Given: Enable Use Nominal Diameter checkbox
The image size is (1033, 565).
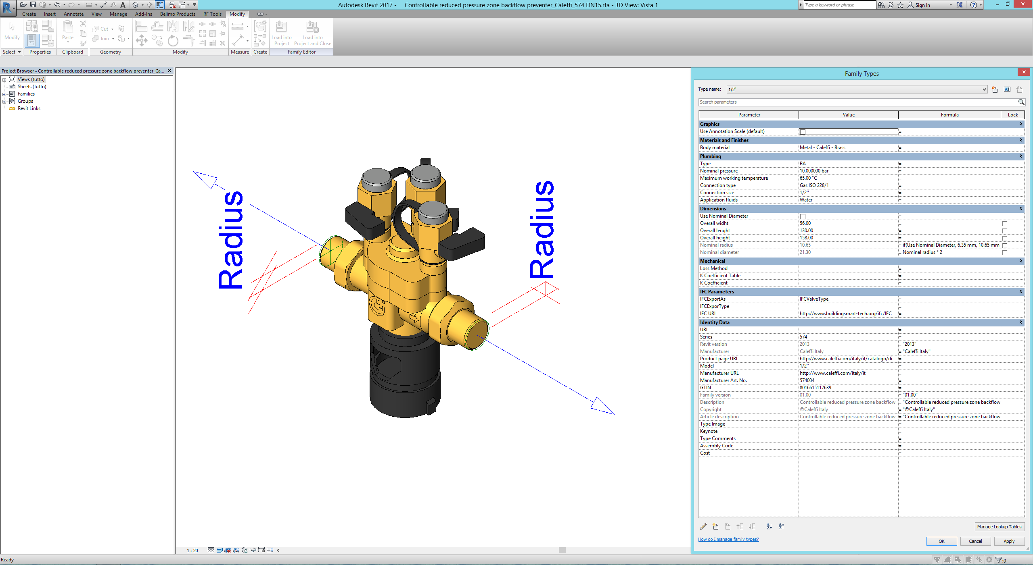Looking at the screenshot, I should (803, 216).
